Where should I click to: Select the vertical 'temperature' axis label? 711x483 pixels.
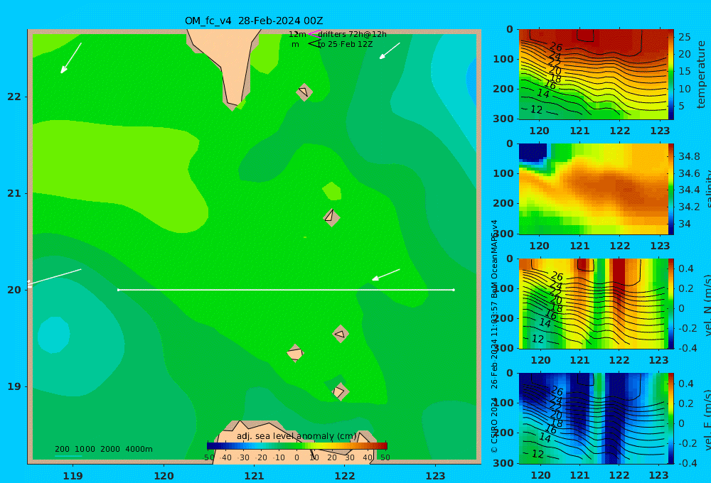point(701,75)
